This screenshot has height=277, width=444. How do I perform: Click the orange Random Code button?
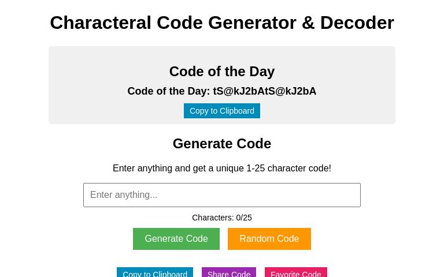[x=269, y=239]
